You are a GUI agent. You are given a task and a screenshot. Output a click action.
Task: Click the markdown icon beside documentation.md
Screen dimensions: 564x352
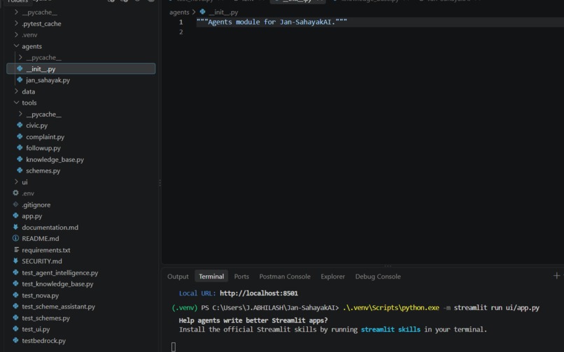point(15,227)
